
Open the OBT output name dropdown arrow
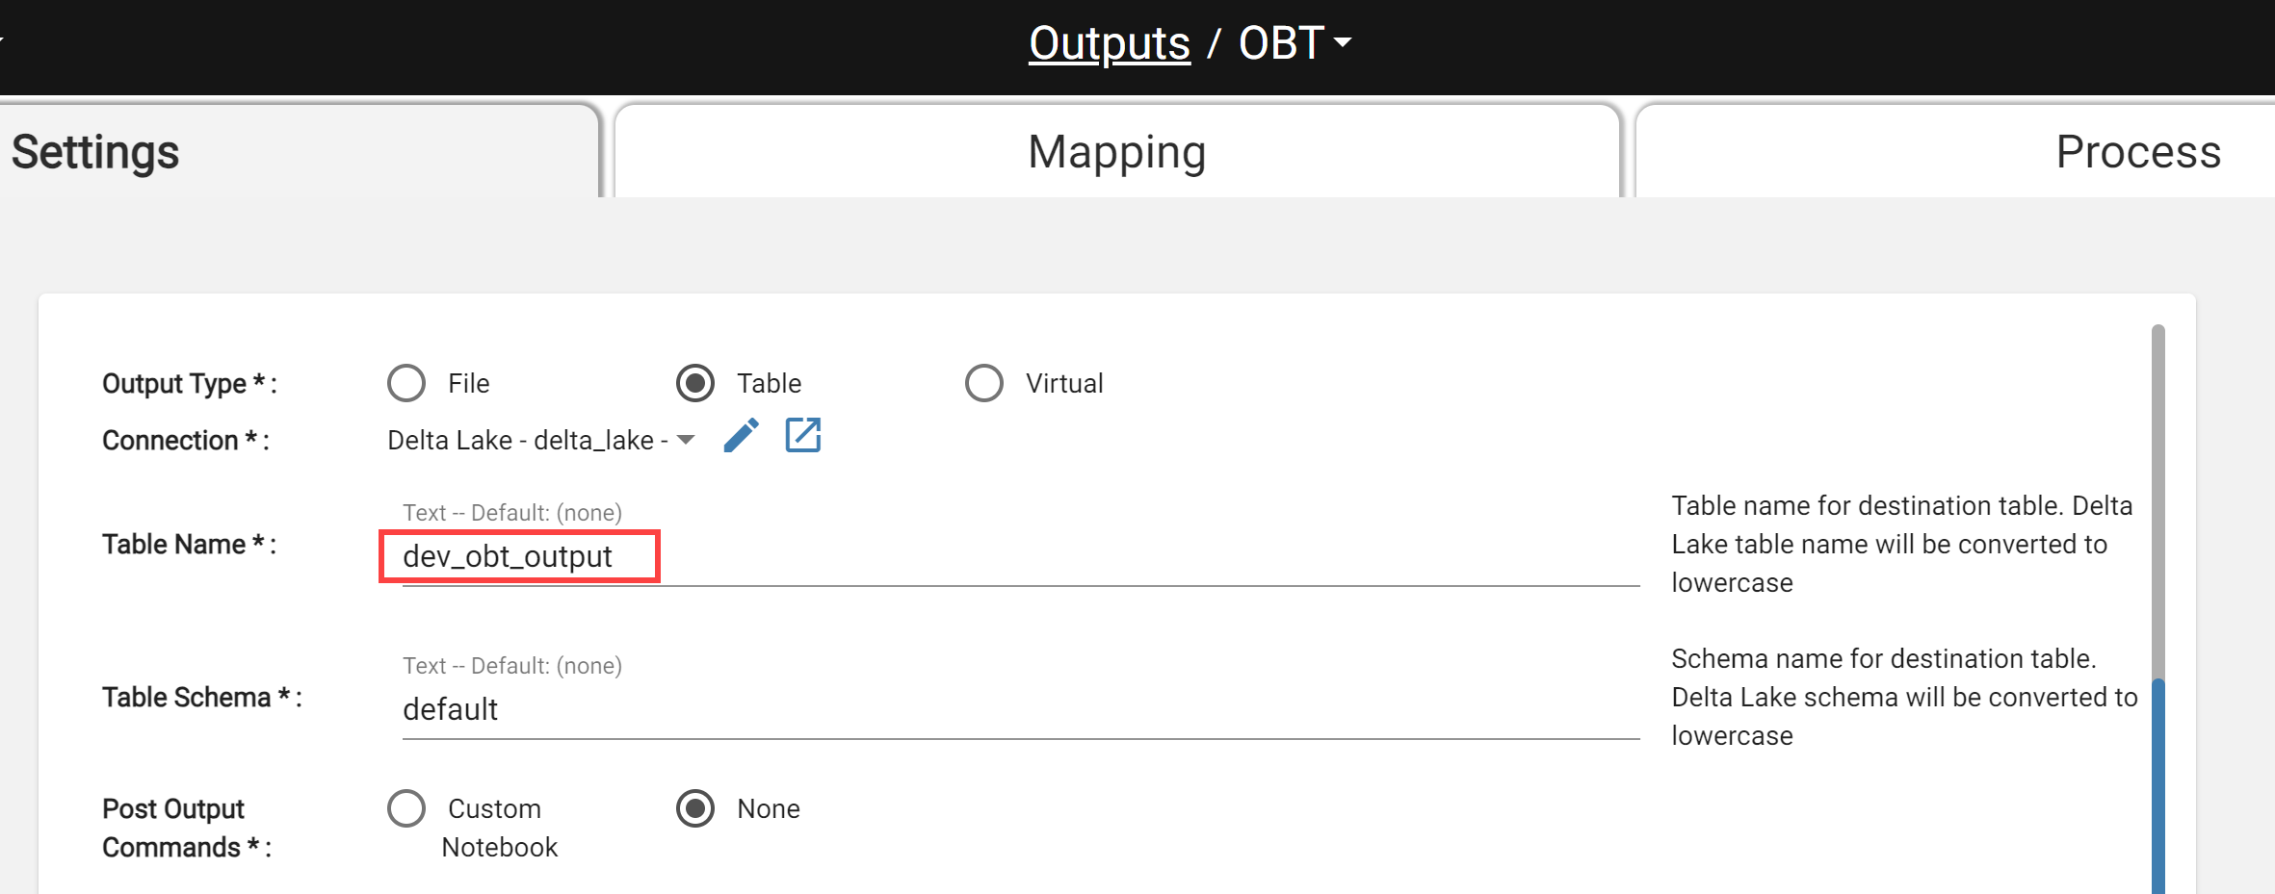pyautogui.click(x=1343, y=42)
